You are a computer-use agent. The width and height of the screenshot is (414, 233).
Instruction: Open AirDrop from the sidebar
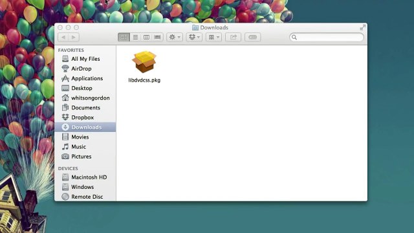(x=85, y=69)
